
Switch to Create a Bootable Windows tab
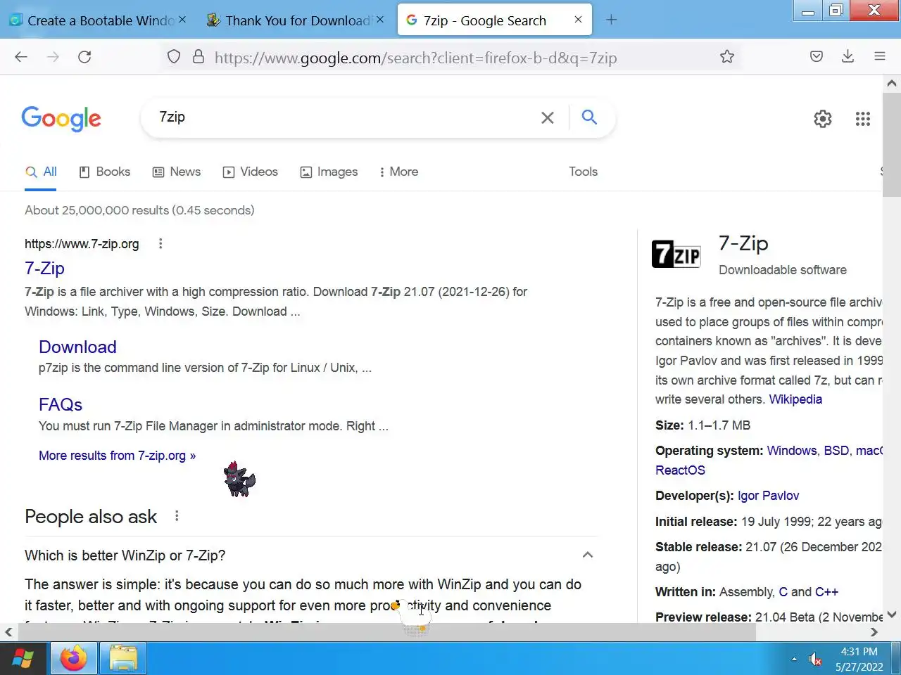pos(97,20)
